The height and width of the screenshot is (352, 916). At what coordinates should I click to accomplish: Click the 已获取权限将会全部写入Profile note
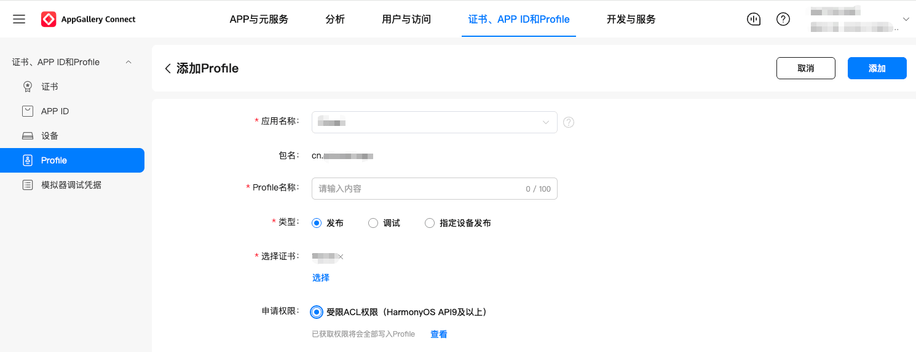363,334
